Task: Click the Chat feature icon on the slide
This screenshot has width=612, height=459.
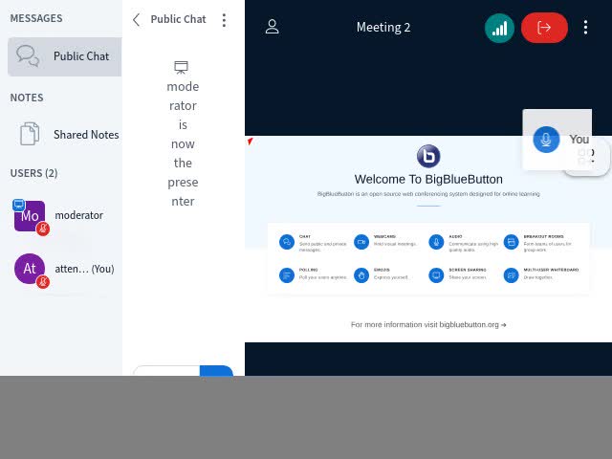Action: point(287,242)
